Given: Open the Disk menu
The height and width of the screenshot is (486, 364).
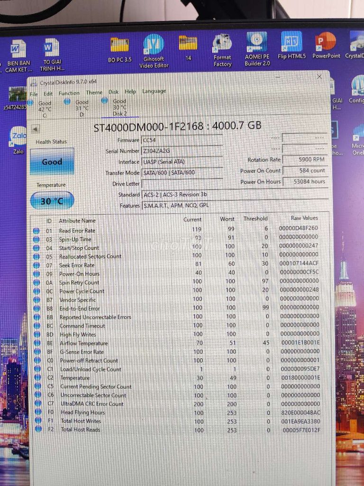Looking at the screenshot, I should (114, 92).
